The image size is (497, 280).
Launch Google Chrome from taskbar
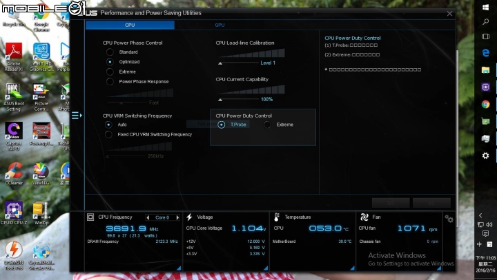click(485, 104)
